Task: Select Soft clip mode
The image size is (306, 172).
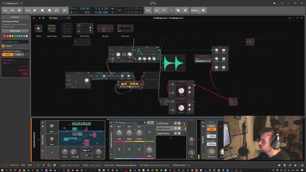Action: click(19, 54)
